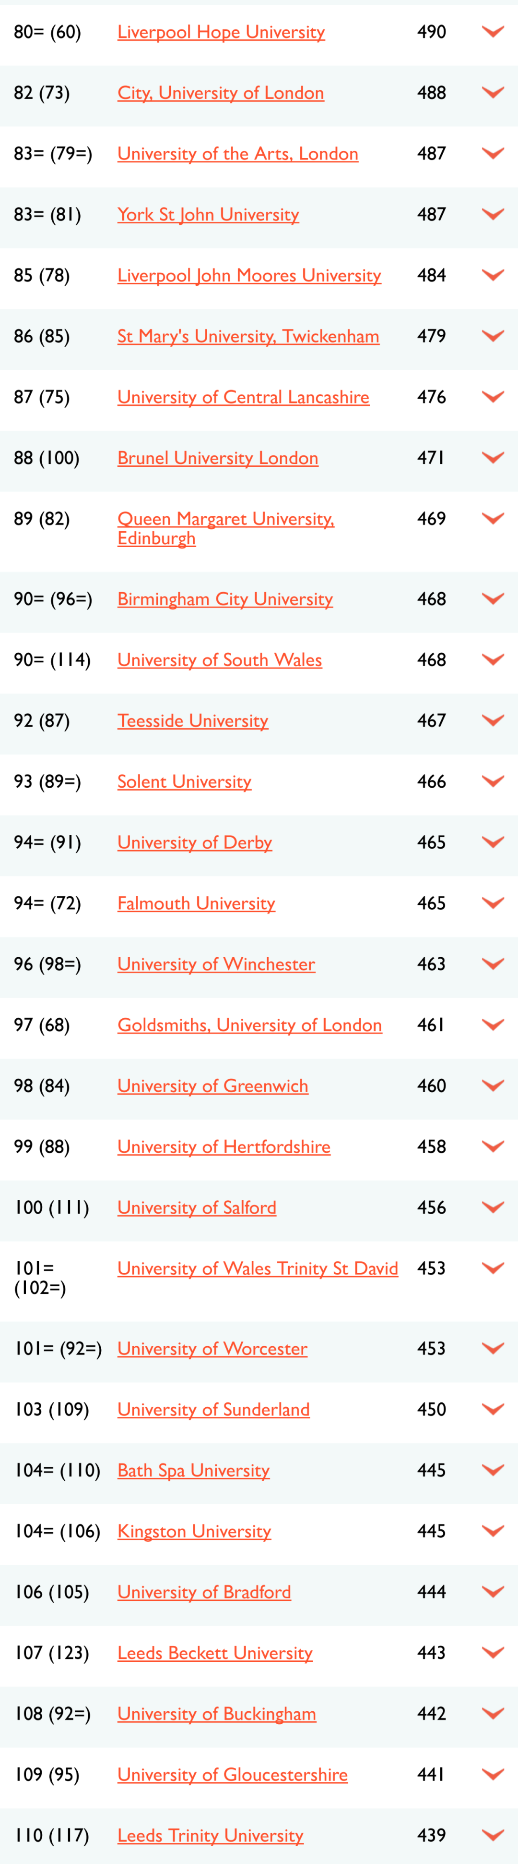Viewport: 518px width, 1864px height.
Task: Expand the Leeds Beckett University chevron
Action: tap(493, 1653)
